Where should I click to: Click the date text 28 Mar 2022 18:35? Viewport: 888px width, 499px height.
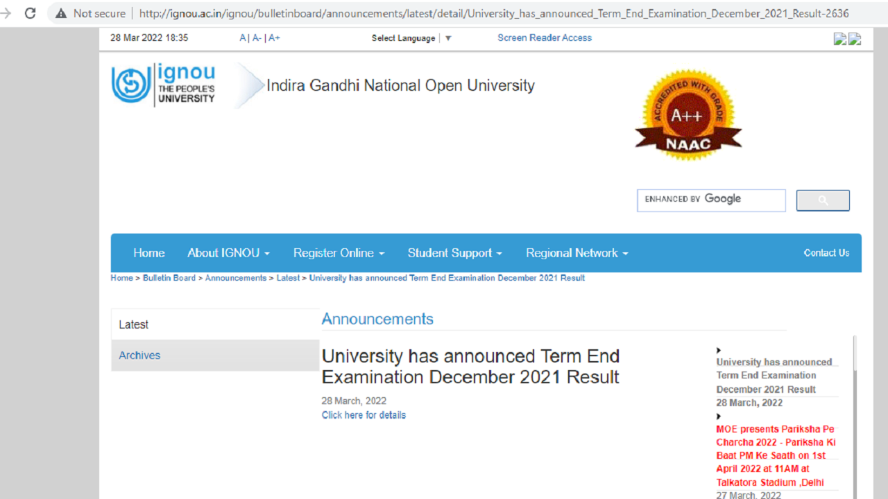coord(149,38)
